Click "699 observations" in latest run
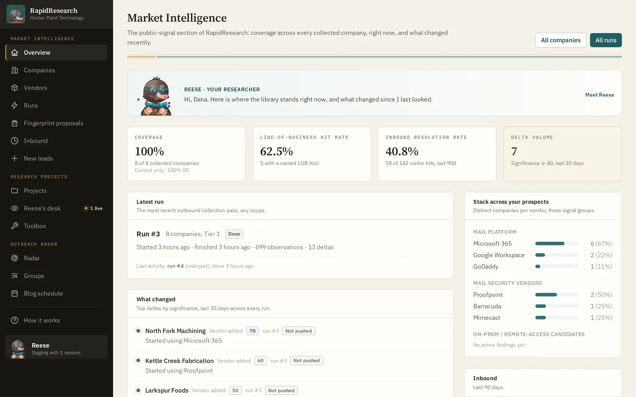 point(279,247)
